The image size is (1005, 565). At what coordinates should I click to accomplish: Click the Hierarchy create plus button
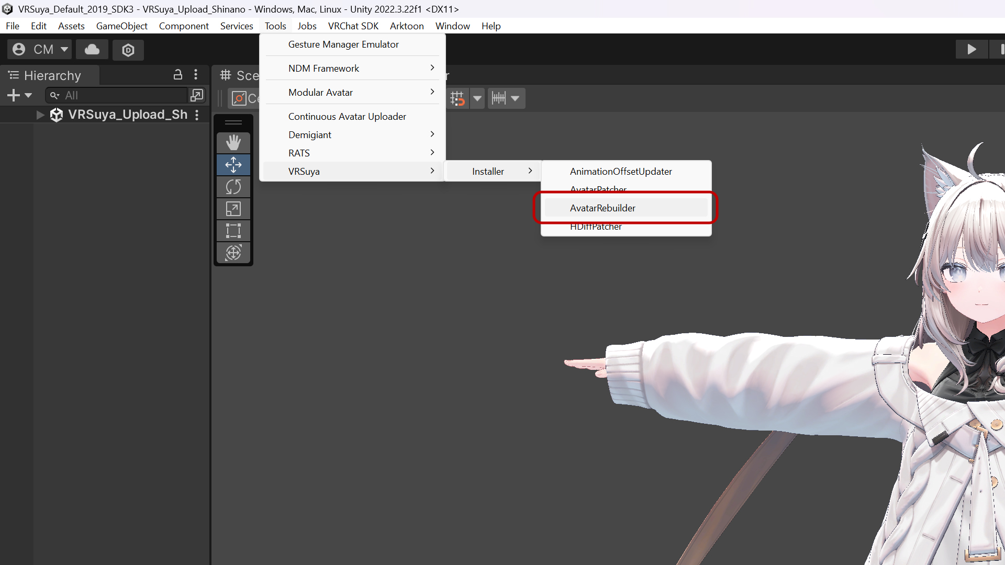click(14, 95)
